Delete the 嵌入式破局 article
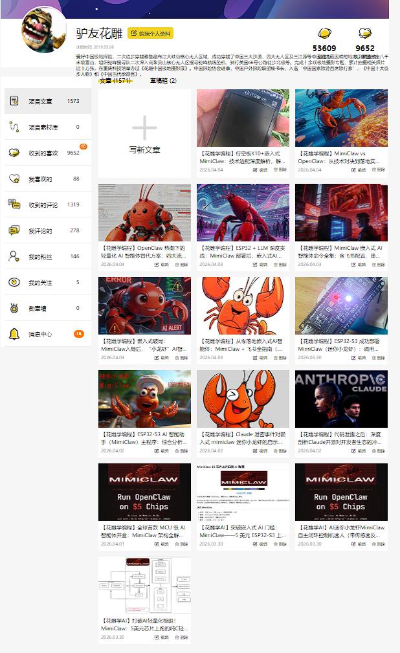The image size is (400, 653). coord(181,358)
